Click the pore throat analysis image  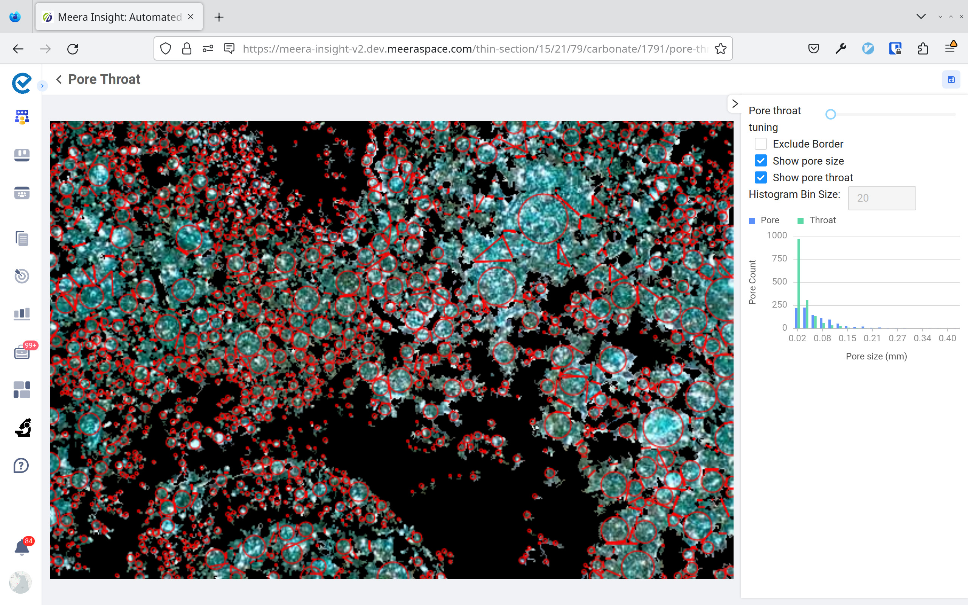coord(391,349)
